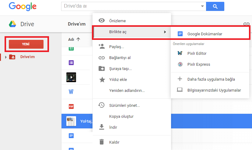Click the get link icon in the toolbar
This screenshot has height=150, width=252.
247,24
